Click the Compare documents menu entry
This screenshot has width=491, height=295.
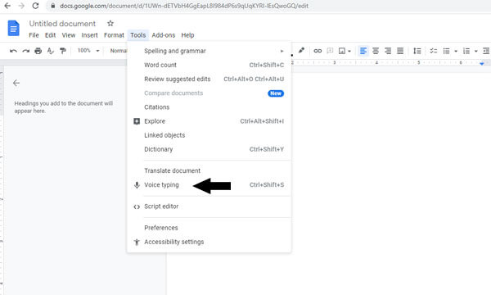pos(209,93)
